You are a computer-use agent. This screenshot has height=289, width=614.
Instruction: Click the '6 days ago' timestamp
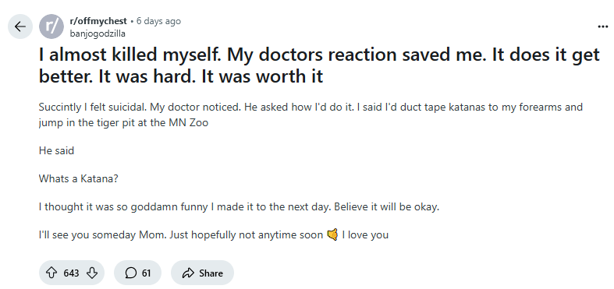pos(158,21)
